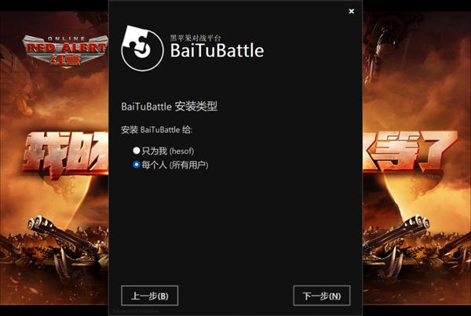Close the BaiTuBattle installer window
The width and height of the screenshot is (471, 316).
(x=351, y=11)
